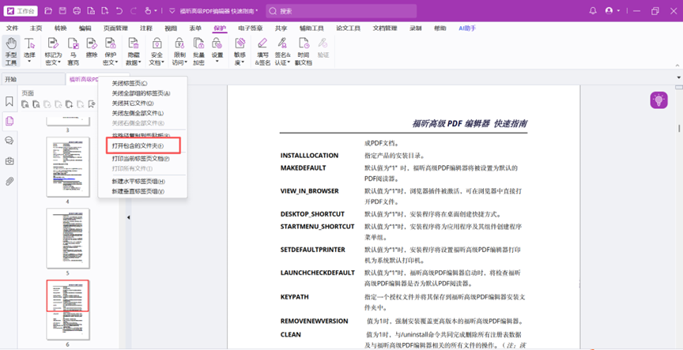The image size is (683, 350).
Task: Click the purple lightbulb assistant icon
Action: coord(658,100)
